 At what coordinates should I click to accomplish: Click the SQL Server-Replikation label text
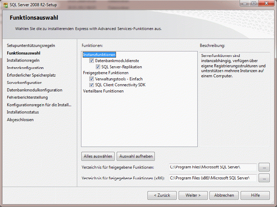(122, 67)
